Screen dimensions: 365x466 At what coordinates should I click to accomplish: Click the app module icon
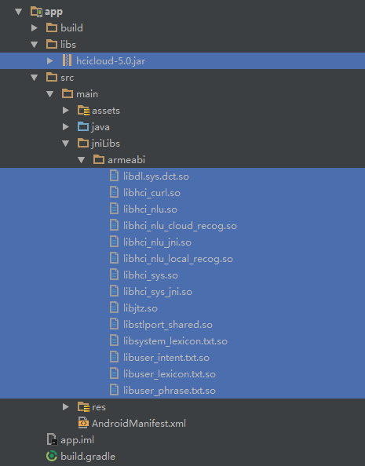(36, 12)
